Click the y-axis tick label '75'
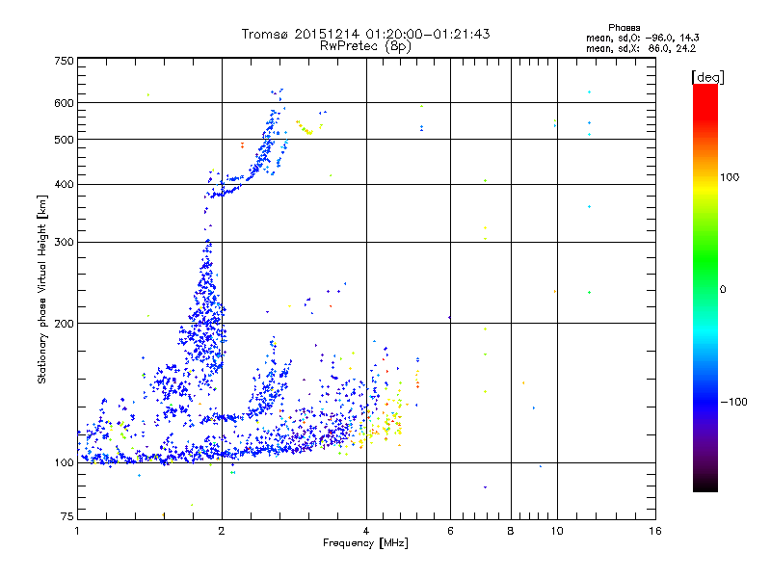The image size is (771, 578). coord(67,516)
